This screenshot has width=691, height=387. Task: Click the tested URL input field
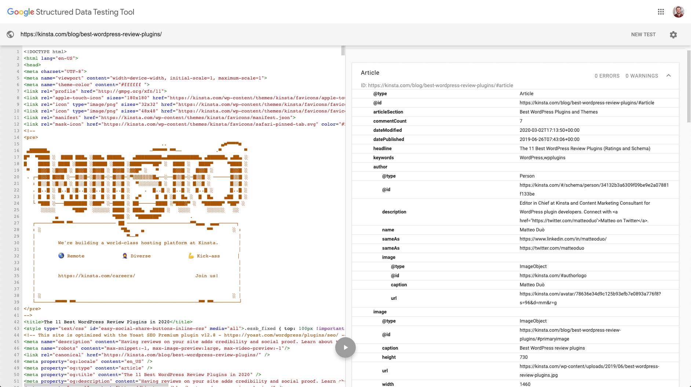(147, 34)
